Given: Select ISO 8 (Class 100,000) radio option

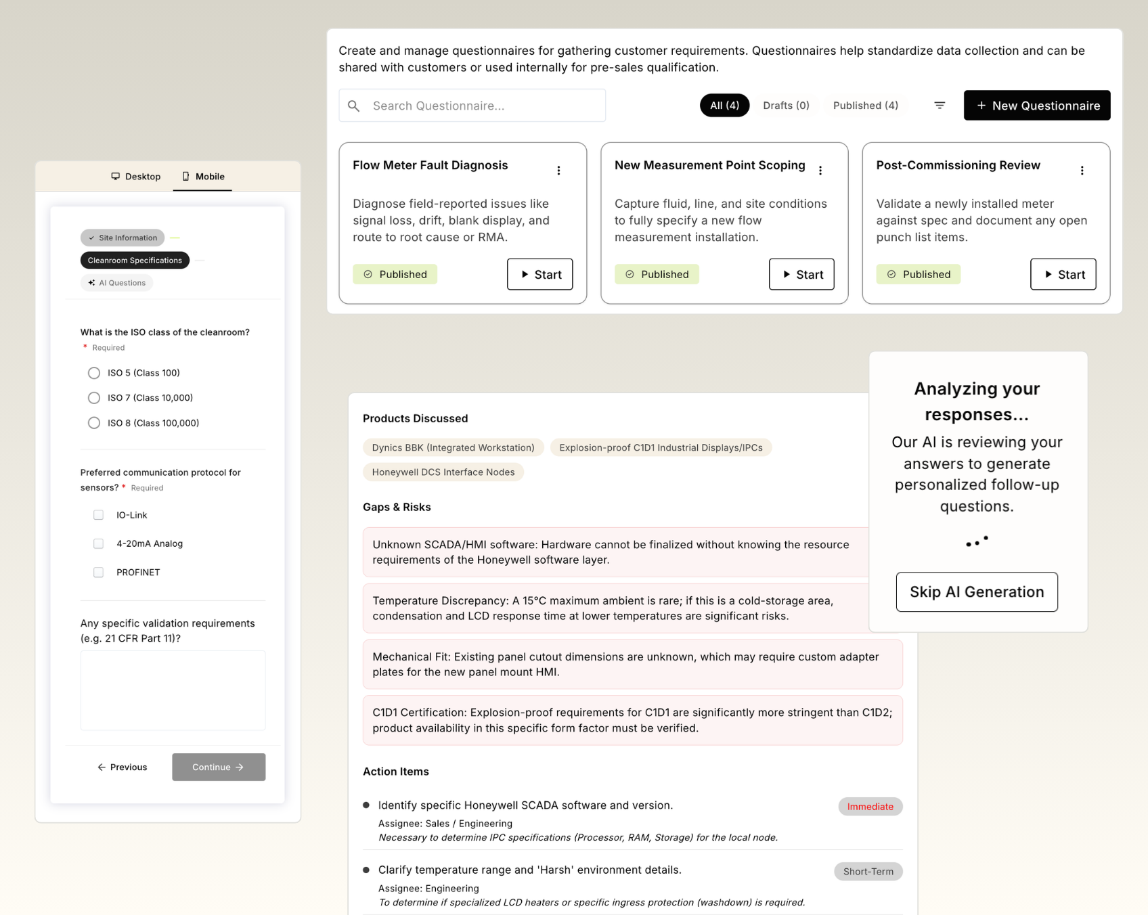Looking at the screenshot, I should 94,423.
